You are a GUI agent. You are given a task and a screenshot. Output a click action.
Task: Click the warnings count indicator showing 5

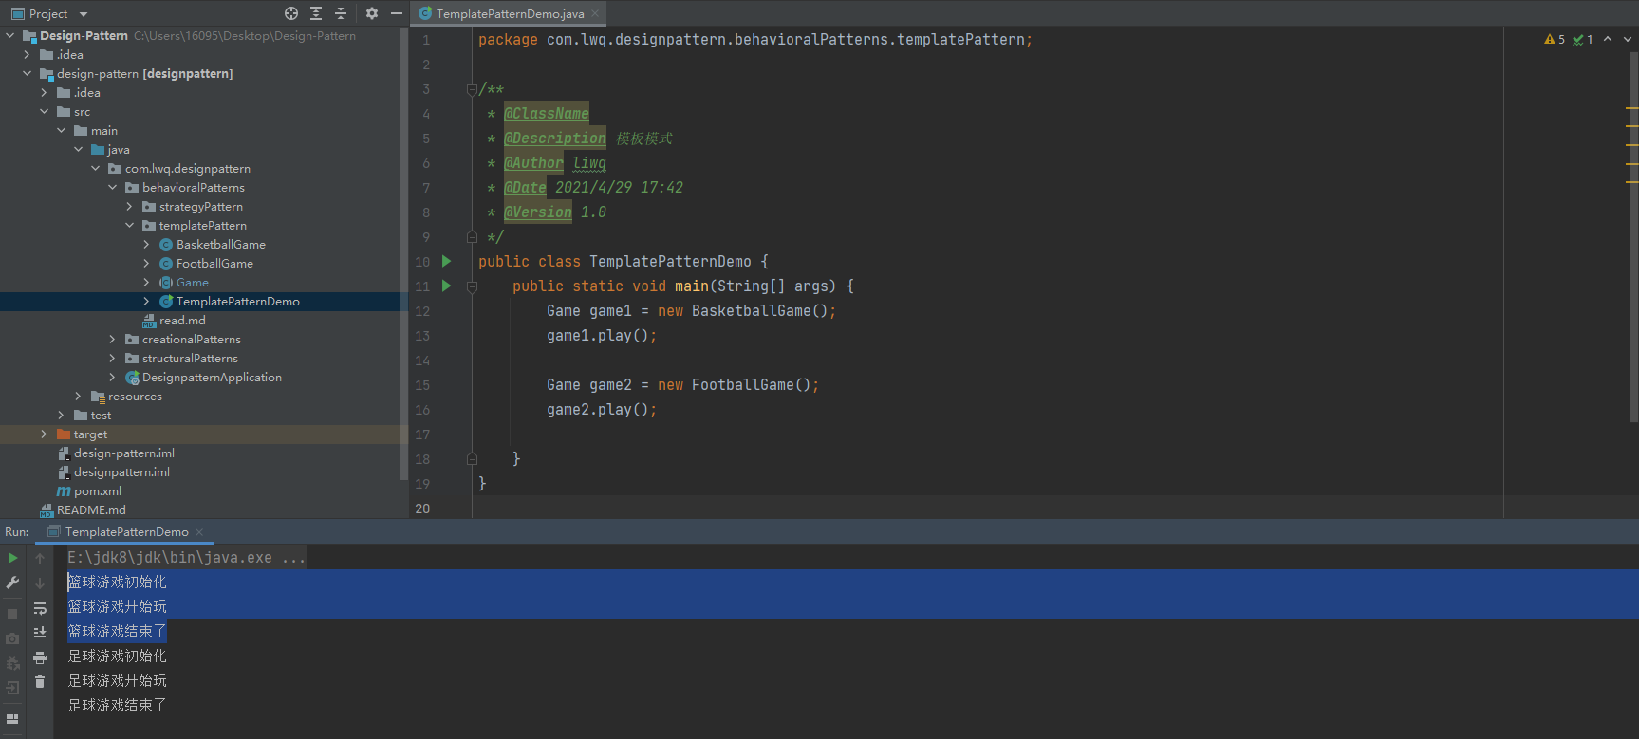(x=1555, y=40)
